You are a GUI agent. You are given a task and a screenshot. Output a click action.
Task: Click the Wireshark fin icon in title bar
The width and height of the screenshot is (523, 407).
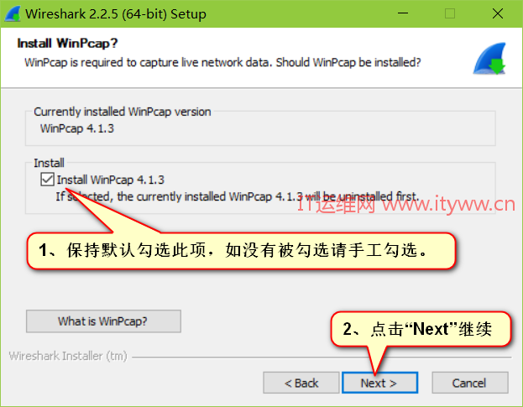point(13,14)
